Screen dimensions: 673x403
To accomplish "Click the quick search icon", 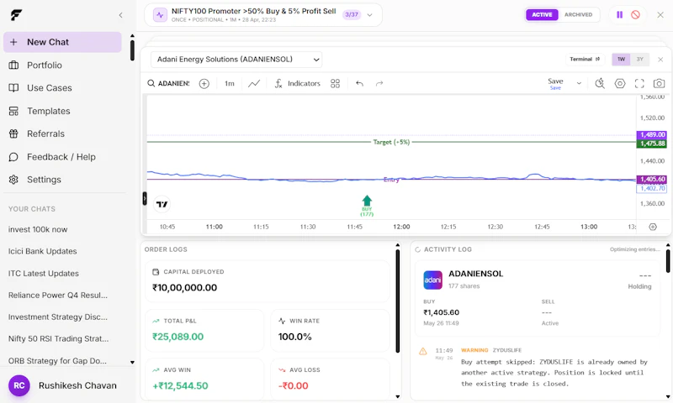I will click(600, 83).
